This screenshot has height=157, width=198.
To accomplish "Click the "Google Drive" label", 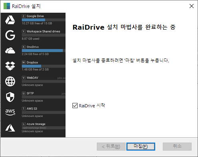I will point(35,16).
